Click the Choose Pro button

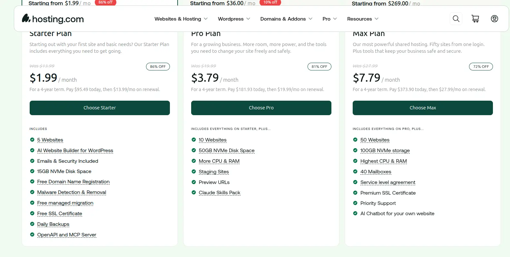point(261,108)
